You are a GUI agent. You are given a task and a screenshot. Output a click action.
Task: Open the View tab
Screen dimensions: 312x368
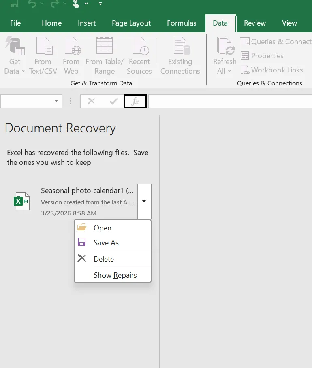point(289,23)
